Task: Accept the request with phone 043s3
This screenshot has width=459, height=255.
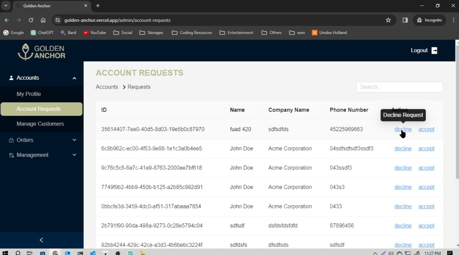Action: point(426,187)
